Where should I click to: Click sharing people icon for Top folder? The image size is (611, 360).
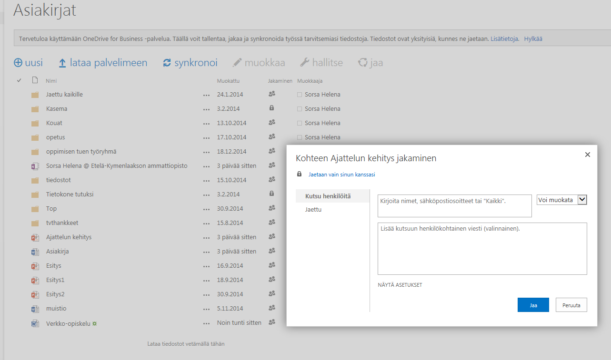[272, 208]
